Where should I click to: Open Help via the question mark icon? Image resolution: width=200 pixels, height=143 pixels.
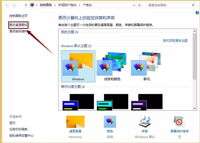[x=197, y=13]
